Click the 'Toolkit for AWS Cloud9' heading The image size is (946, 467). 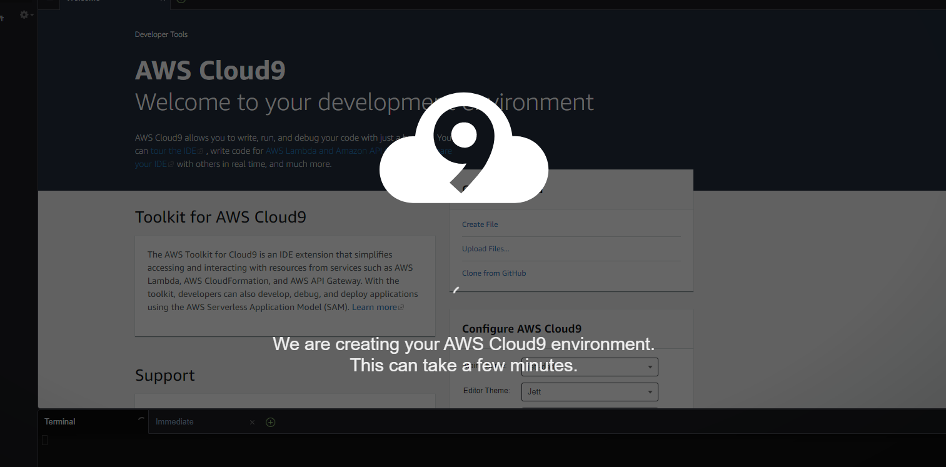click(x=221, y=217)
